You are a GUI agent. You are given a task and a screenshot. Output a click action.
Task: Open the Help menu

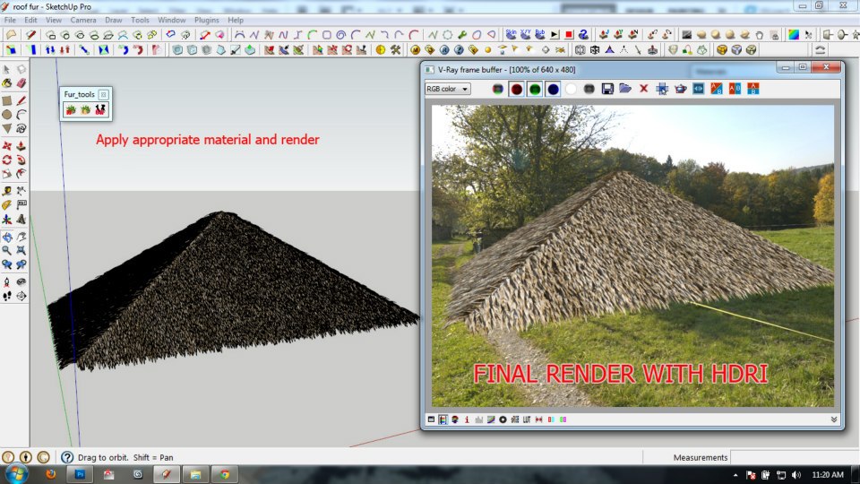pos(236,20)
